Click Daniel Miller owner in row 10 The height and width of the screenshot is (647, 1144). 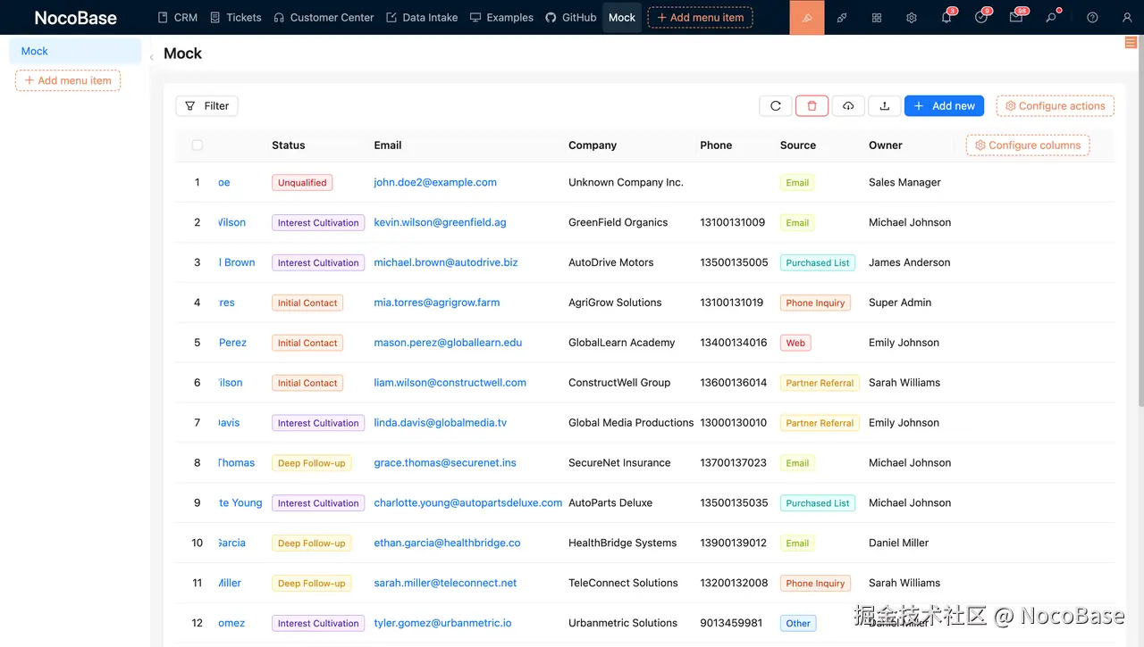pyautogui.click(x=898, y=543)
